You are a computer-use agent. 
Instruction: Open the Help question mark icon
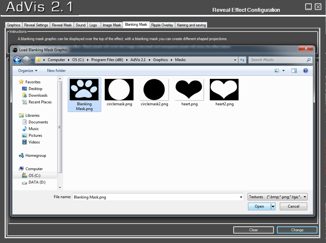[305, 71]
